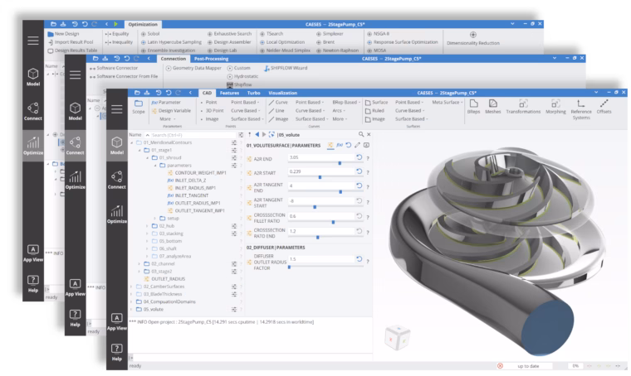Image resolution: width=631 pixels, height=376 pixels.
Task: Click the object tree search field
Action: click(193, 135)
